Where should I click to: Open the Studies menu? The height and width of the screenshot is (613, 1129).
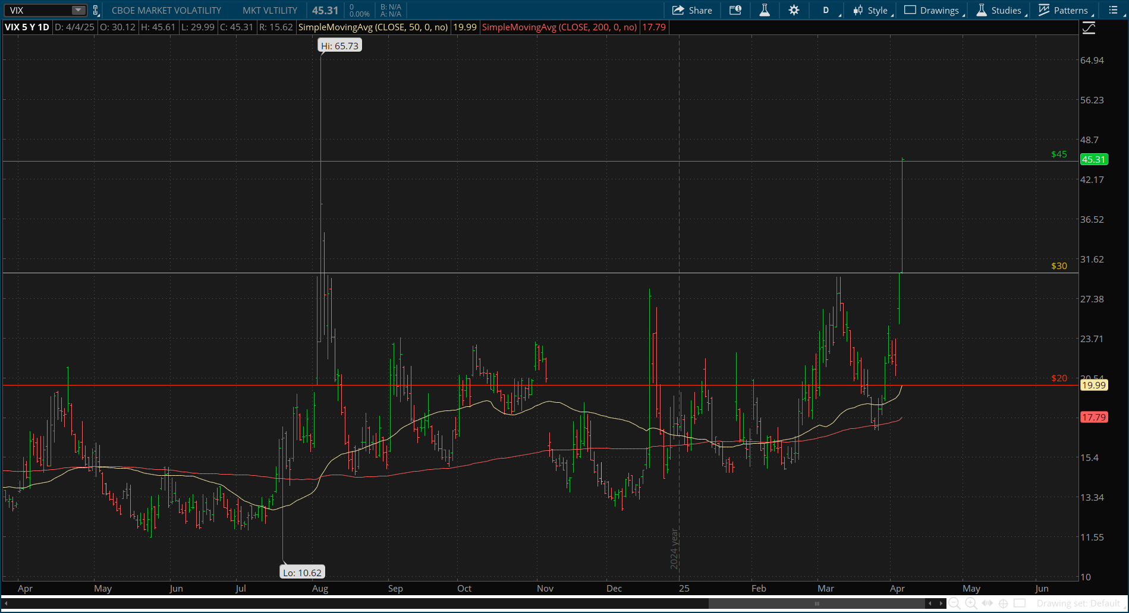coord(1001,10)
